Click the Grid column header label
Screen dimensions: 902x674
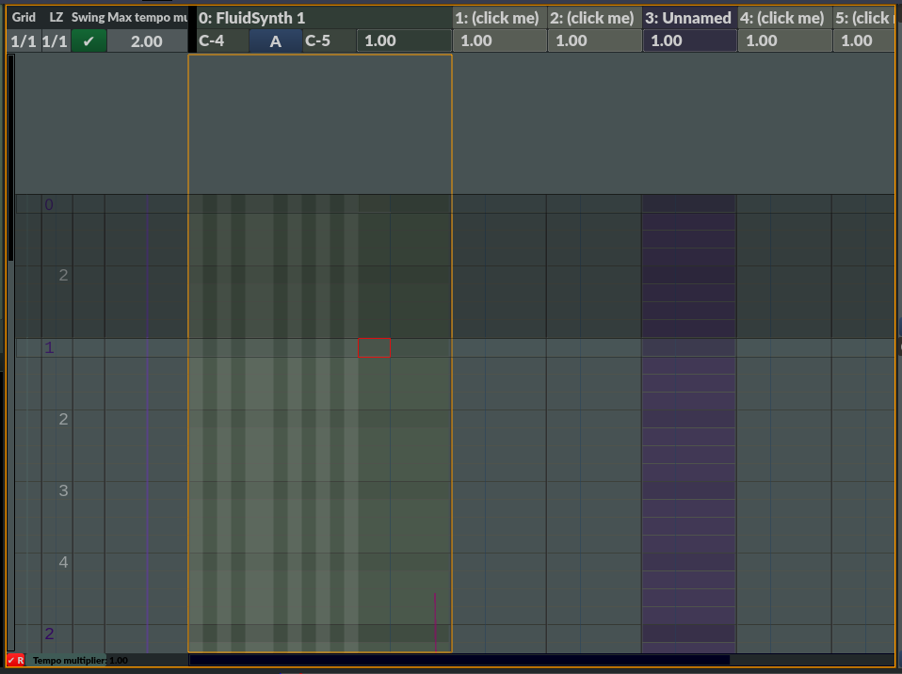24,18
